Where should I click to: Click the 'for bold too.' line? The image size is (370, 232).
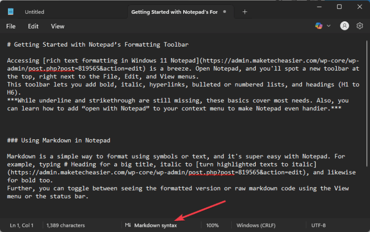pyautogui.click(x=30, y=180)
